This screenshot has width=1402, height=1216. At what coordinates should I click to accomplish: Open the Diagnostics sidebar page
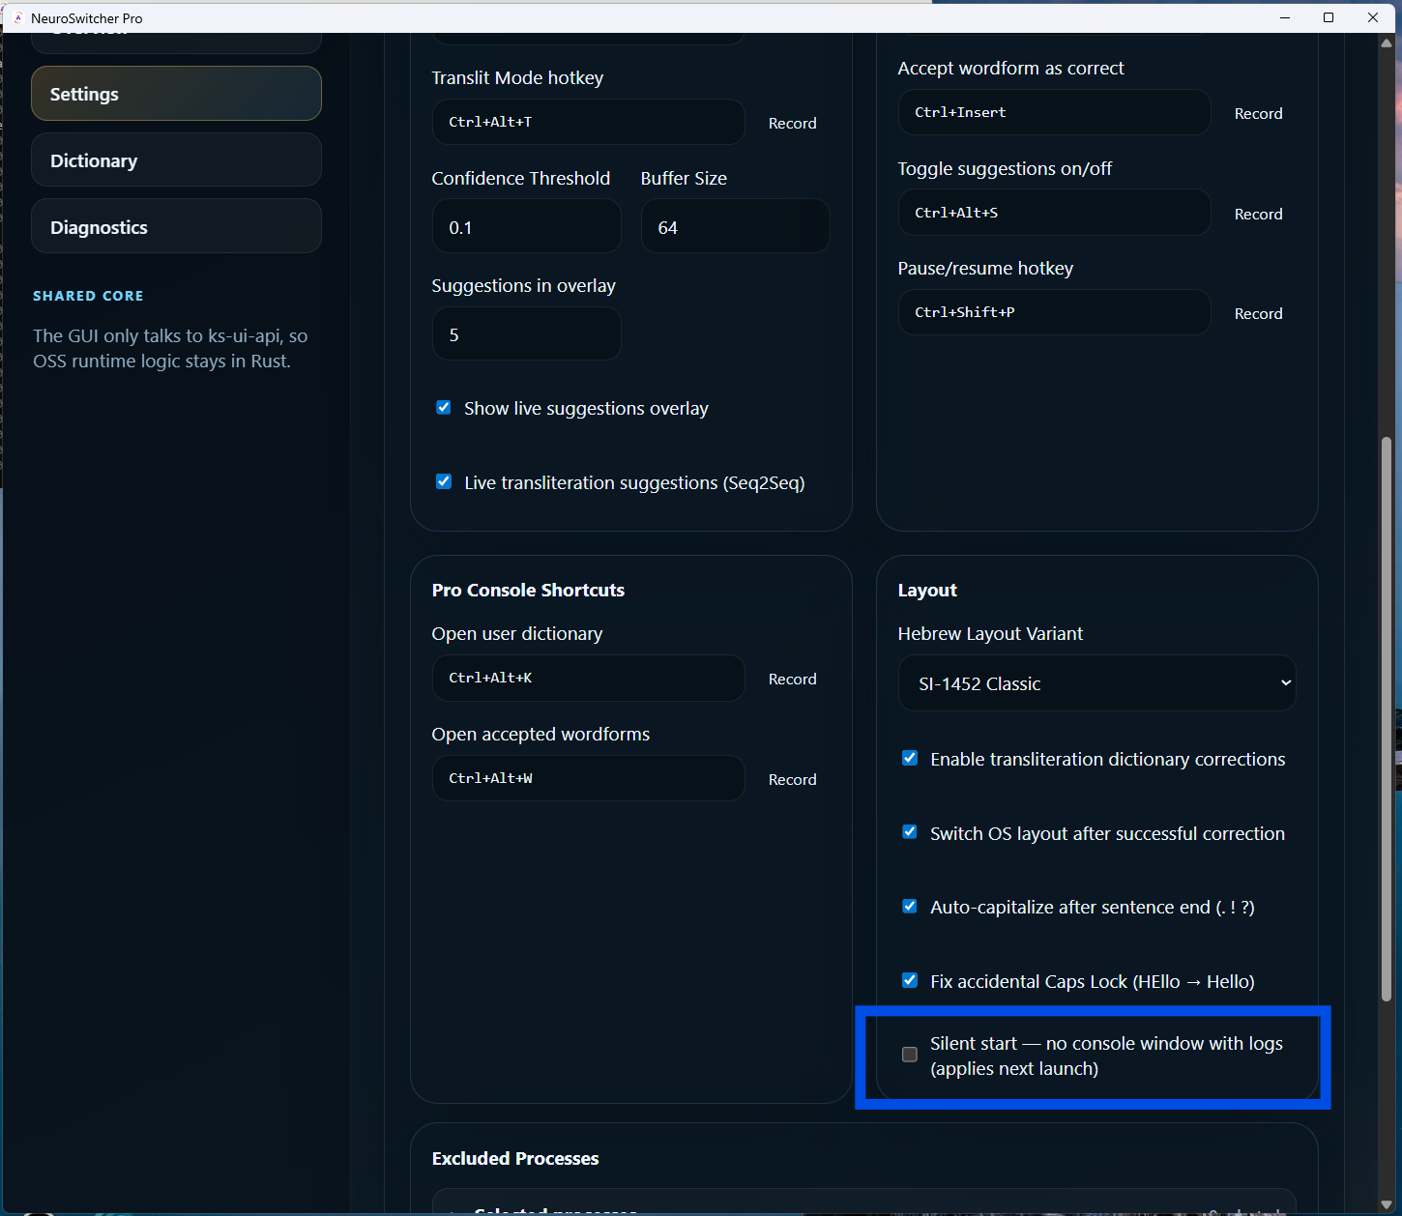click(x=176, y=227)
